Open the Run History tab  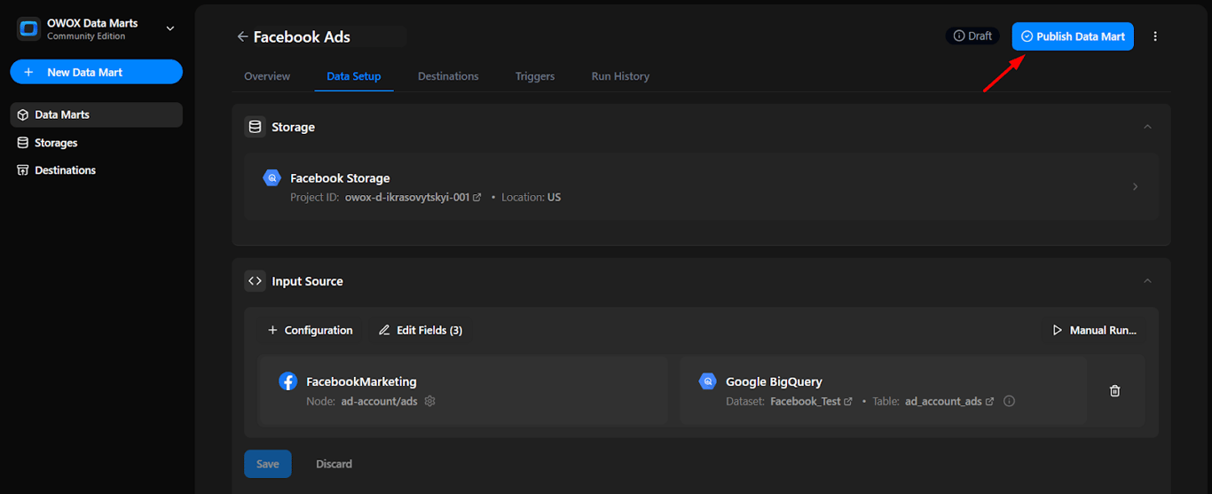pyautogui.click(x=620, y=76)
